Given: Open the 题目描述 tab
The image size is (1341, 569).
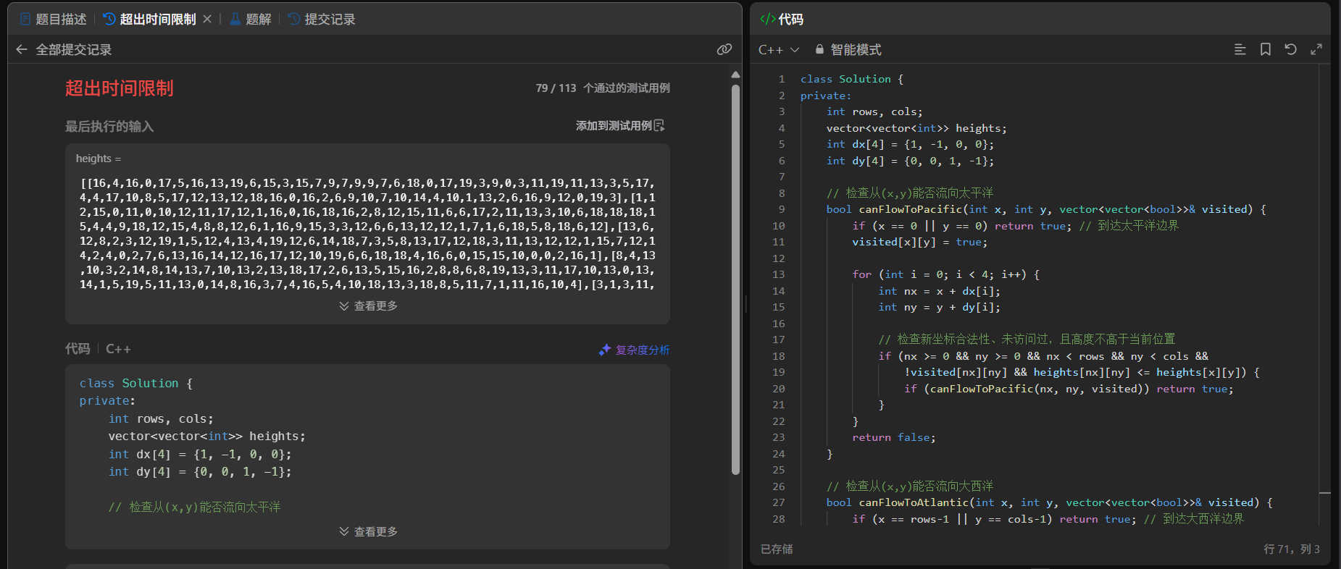Looking at the screenshot, I should click(54, 19).
